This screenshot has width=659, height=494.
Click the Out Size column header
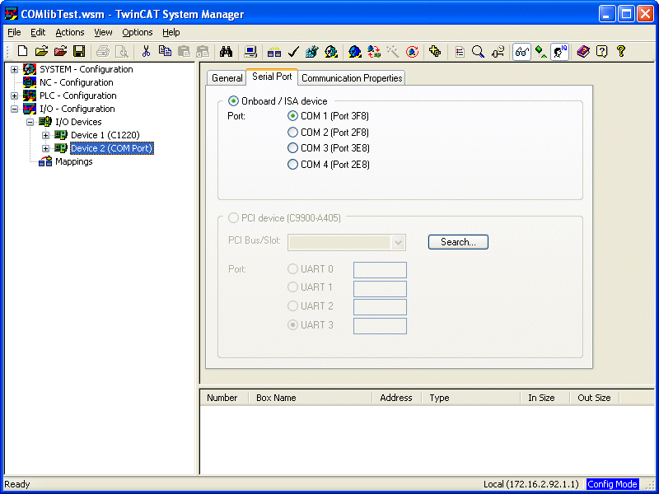[594, 398]
